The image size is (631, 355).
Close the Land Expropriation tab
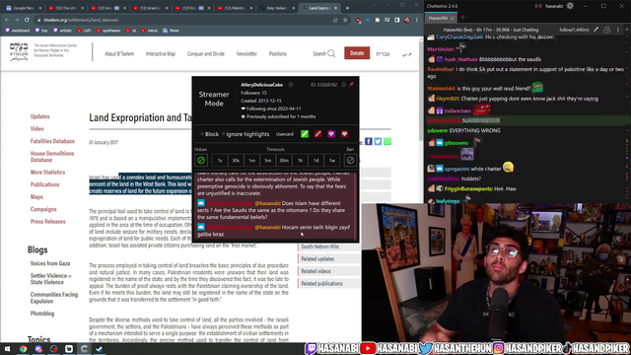[x=334, y=8]
